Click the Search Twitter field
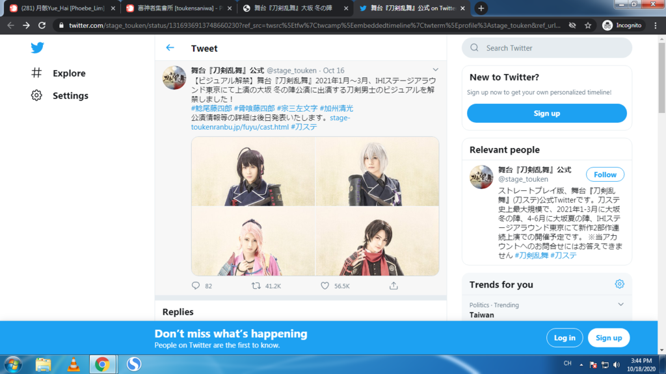666x374 pixels. 546,48
